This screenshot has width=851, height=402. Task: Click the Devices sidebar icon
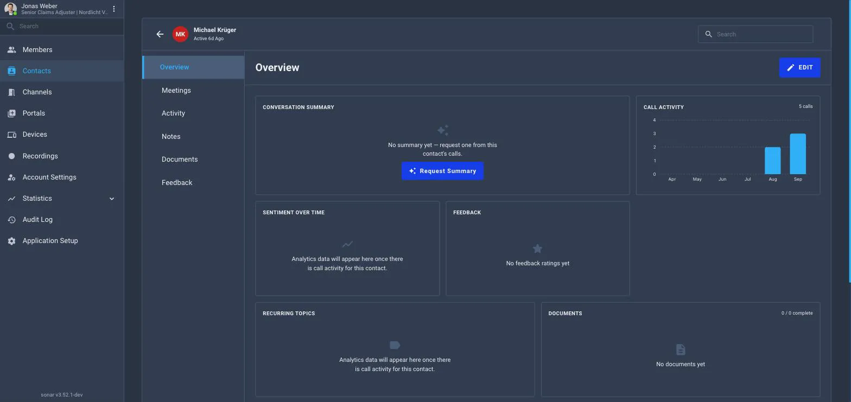tap(11, 135)
